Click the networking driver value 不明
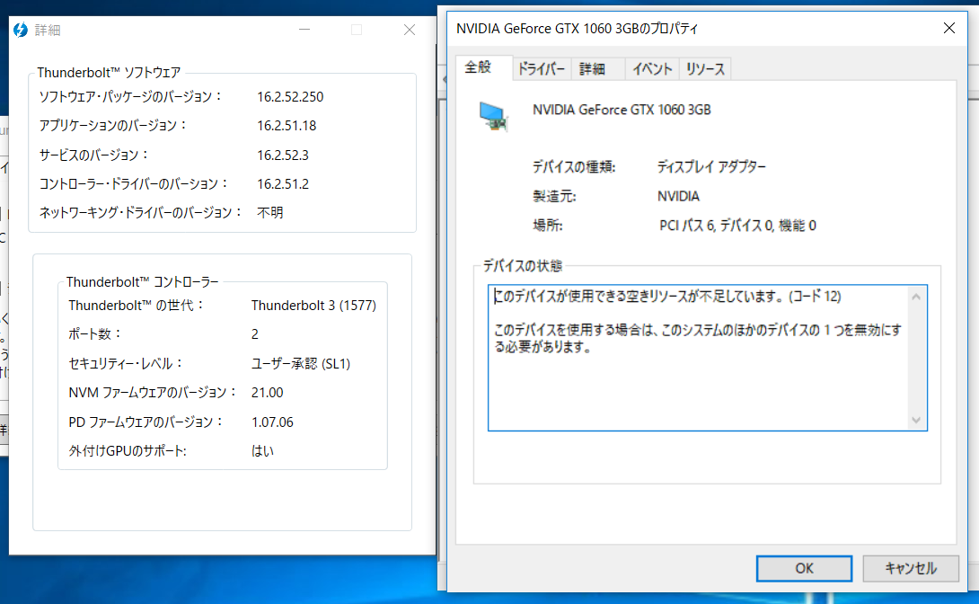Image resolution: width=979 pixels, height=604 pixels. (270, 212)
